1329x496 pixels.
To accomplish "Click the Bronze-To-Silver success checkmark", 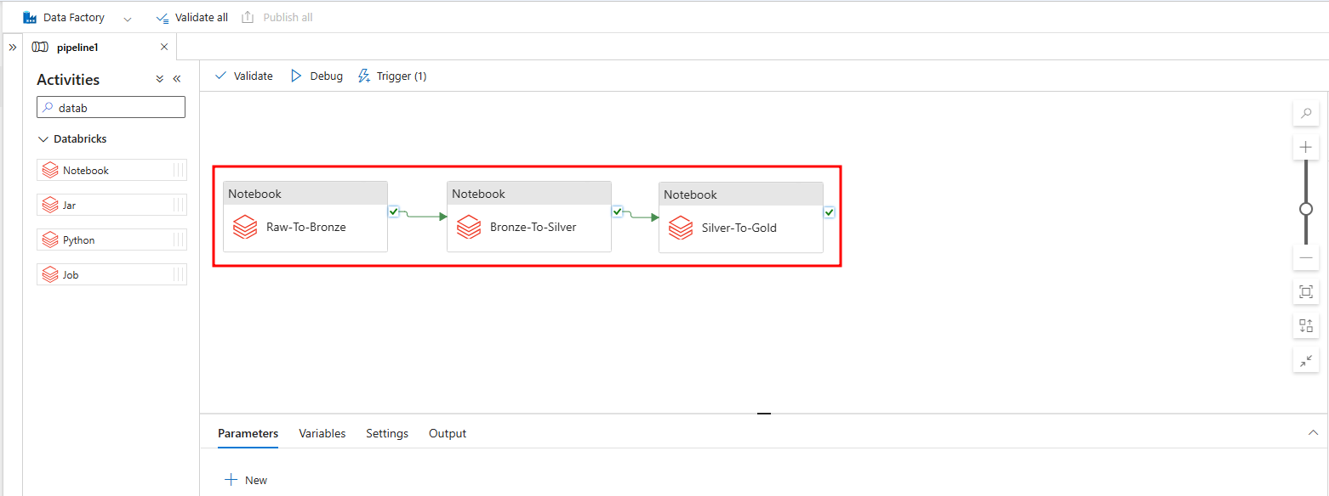I will click(x=617, y=211).
